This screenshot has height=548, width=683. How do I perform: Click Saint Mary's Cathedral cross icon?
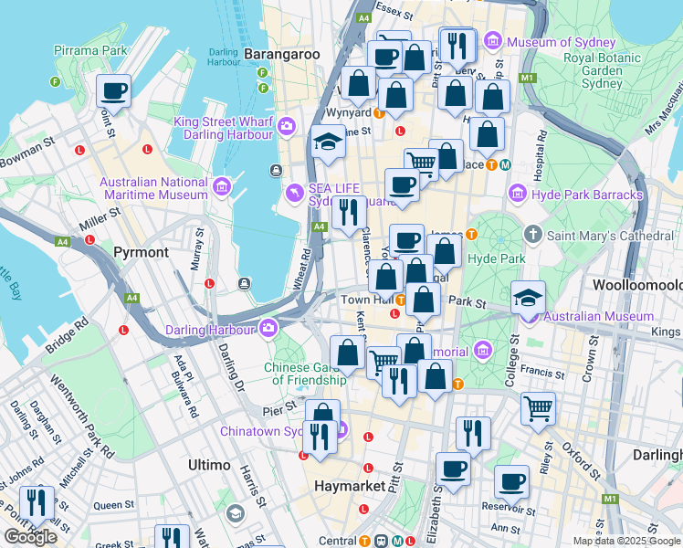pos(532,235)
